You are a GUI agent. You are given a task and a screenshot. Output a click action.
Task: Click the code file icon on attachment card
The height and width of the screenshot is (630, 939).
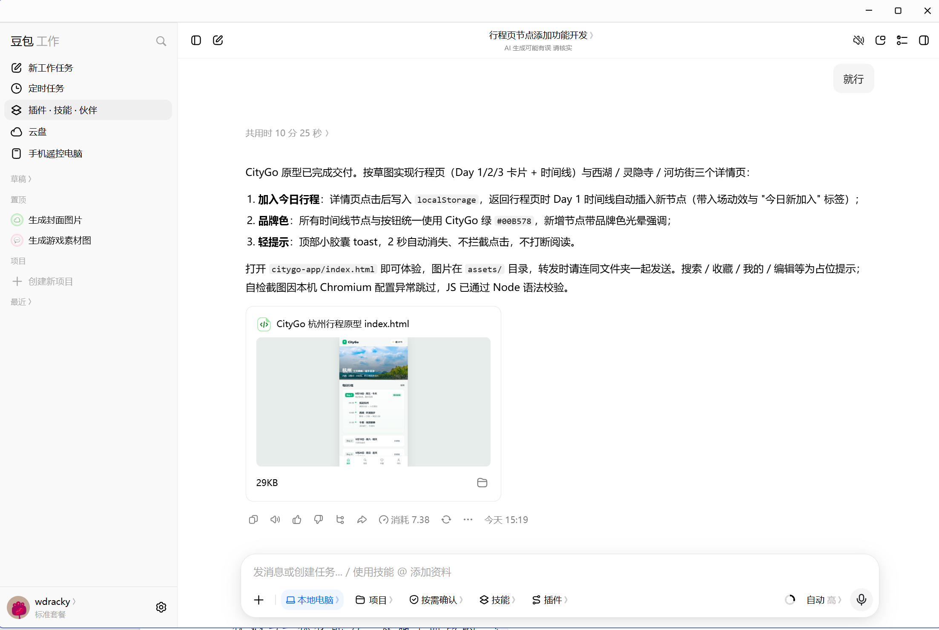pyautogui.click(x=264, y=324)
